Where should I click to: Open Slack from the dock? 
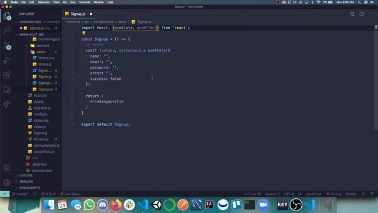(129, 205)
